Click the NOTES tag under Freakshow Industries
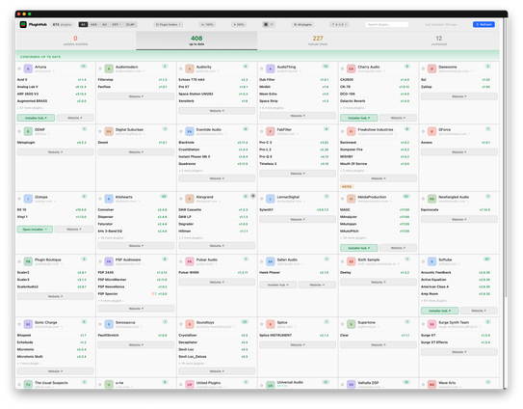523x409 pixels. [347, 187]
